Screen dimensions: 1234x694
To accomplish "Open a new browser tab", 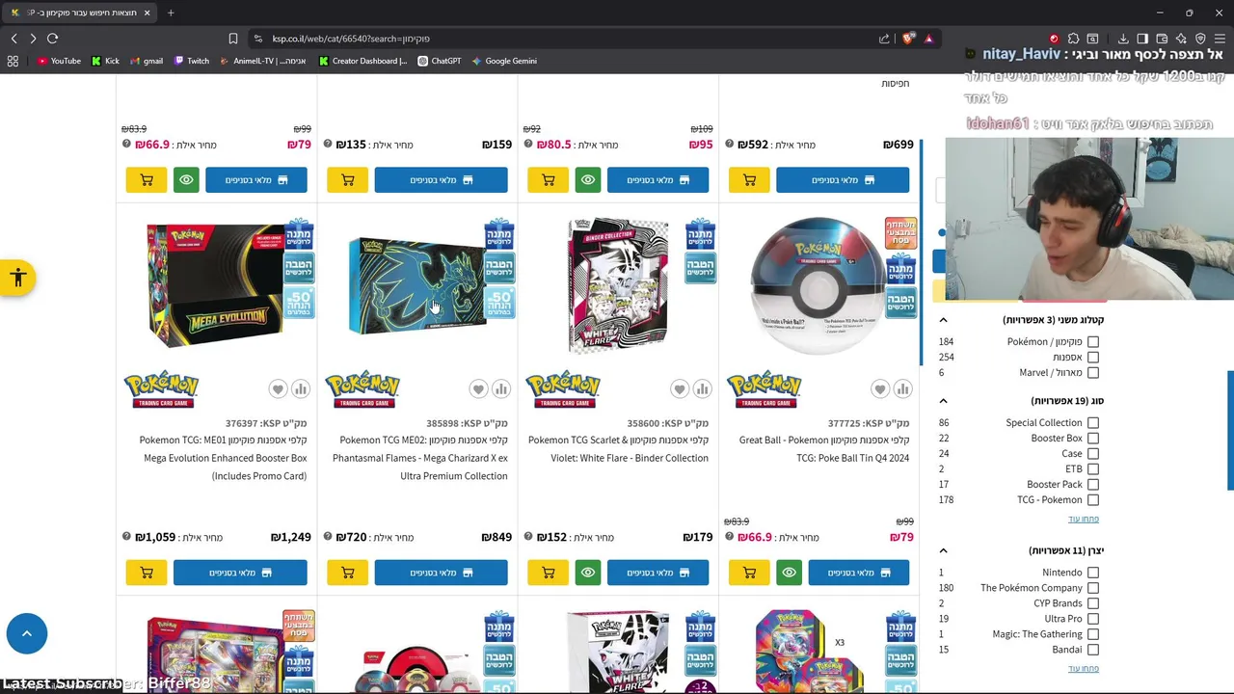I will (171, 13).
